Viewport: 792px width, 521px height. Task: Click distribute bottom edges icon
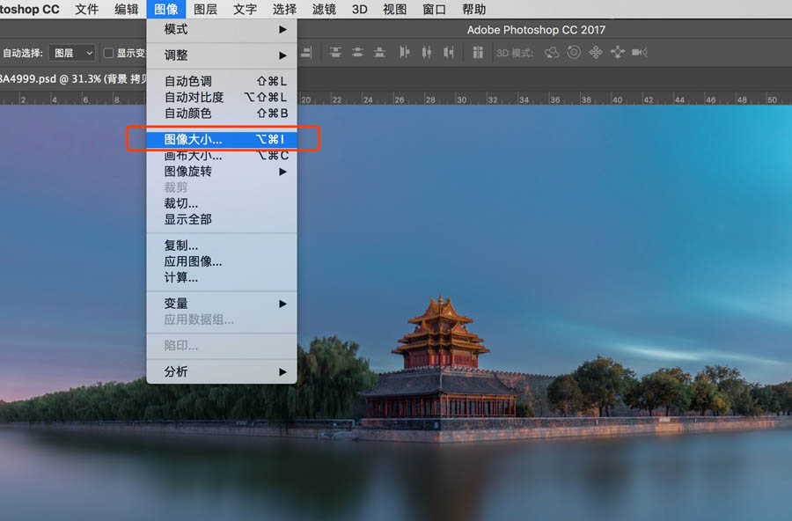click(x=379, y=53)
